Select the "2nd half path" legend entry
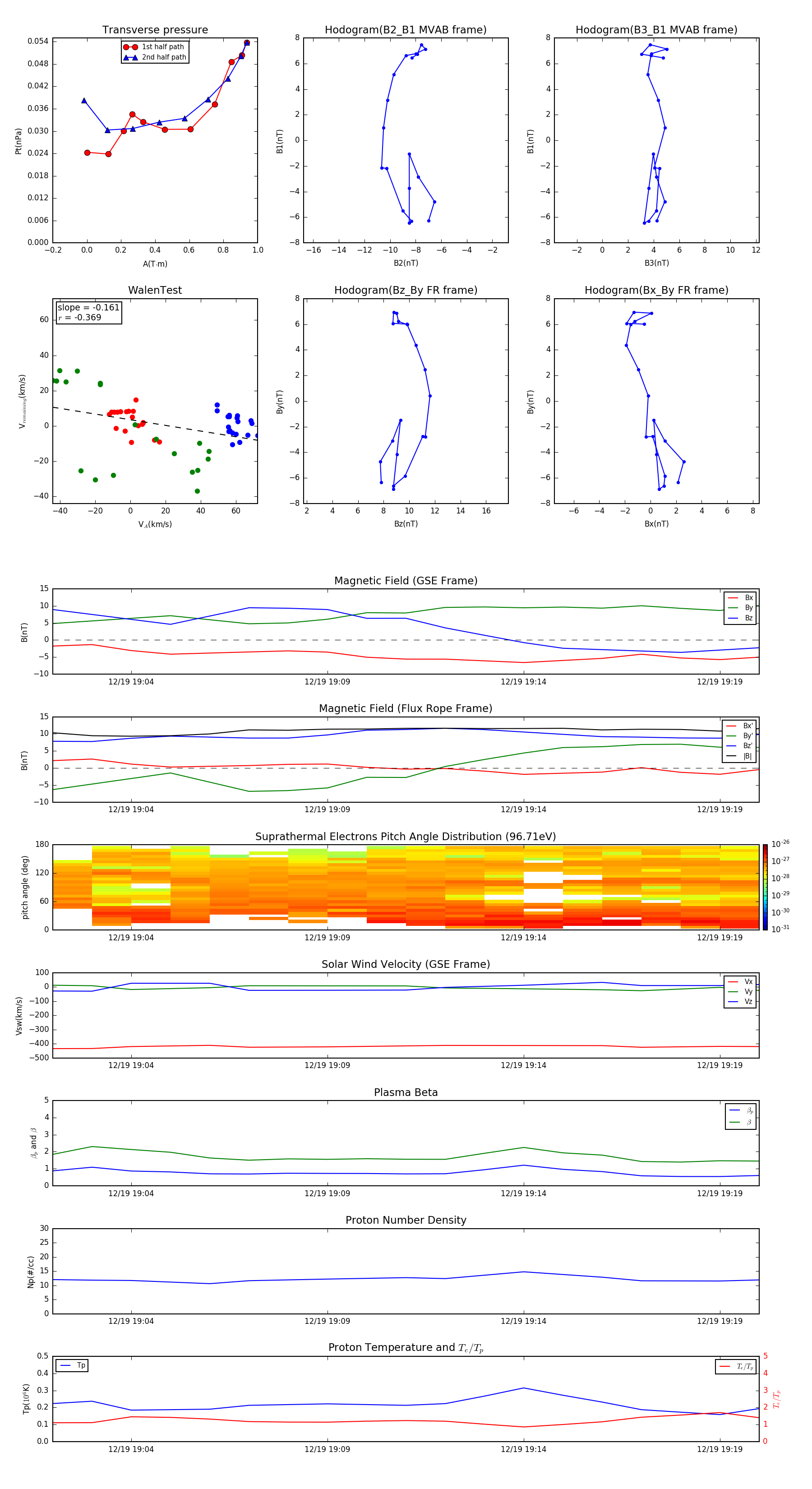This screenshot has width=812, height=1489. pos(154,57)
